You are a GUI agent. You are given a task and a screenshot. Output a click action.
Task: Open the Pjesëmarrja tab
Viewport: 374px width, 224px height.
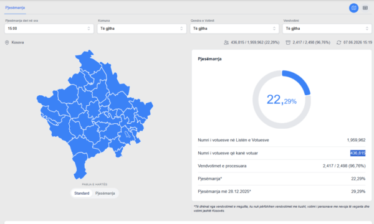15,7
